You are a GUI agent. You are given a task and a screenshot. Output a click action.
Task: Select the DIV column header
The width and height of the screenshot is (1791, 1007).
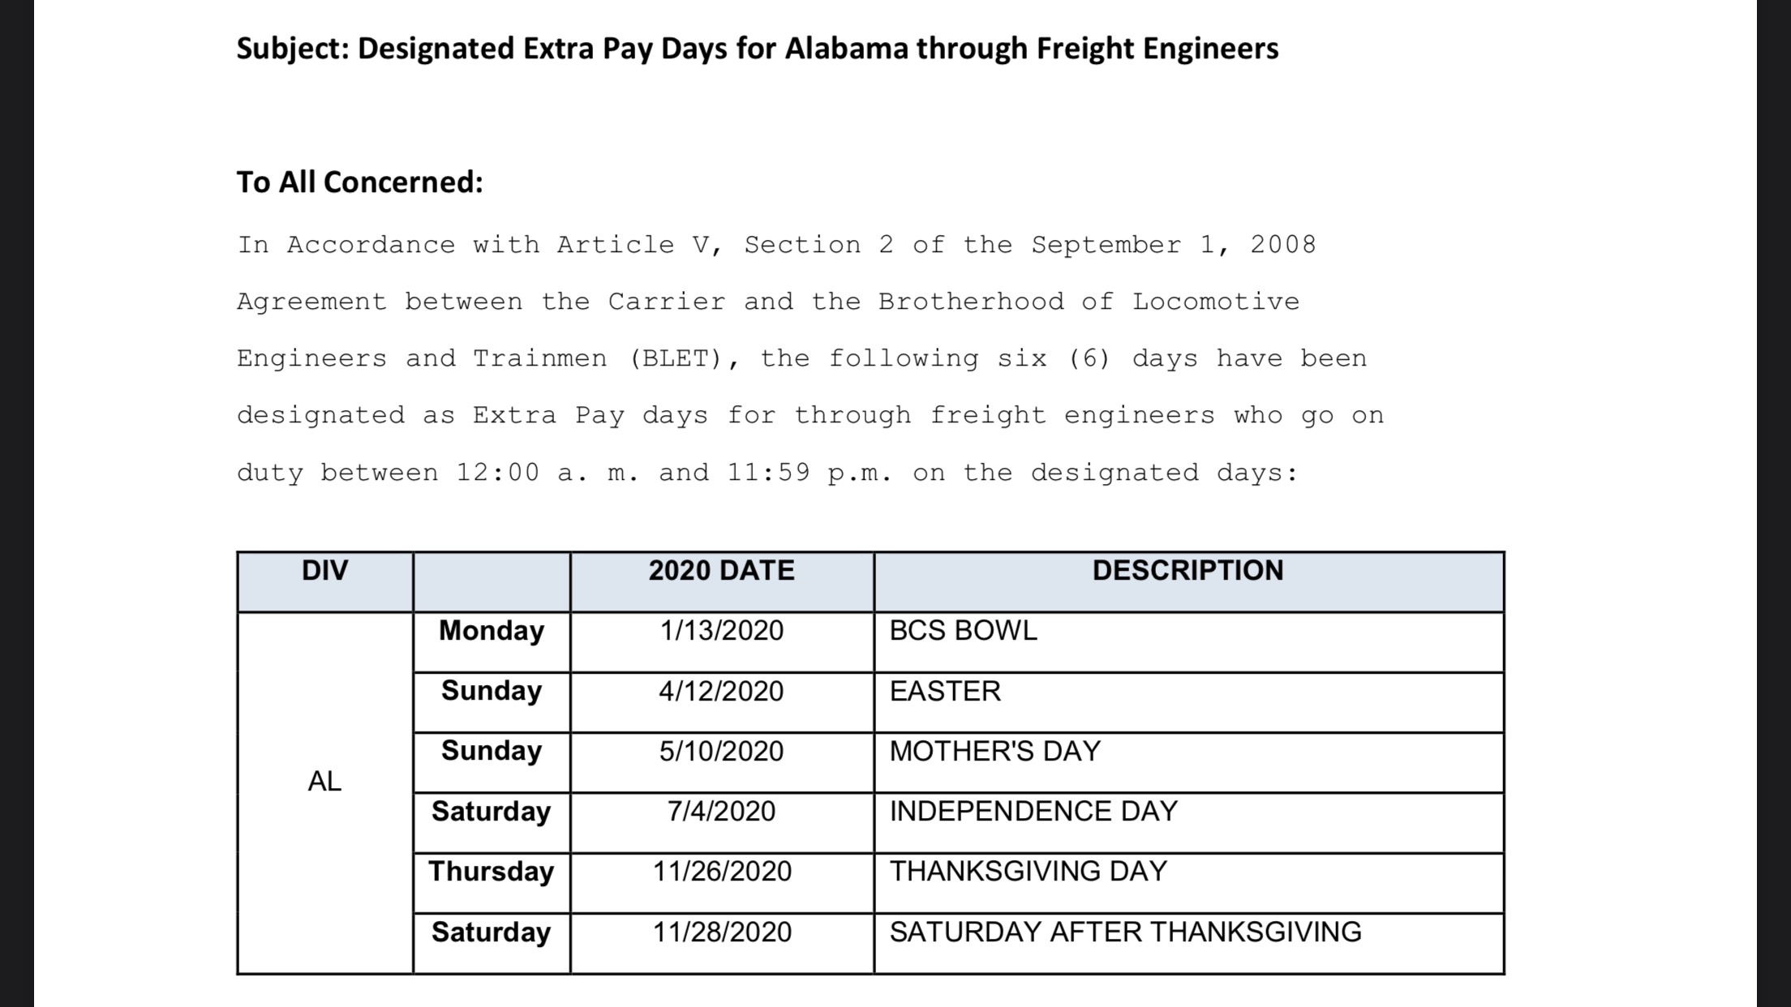(x=325, y=582)
